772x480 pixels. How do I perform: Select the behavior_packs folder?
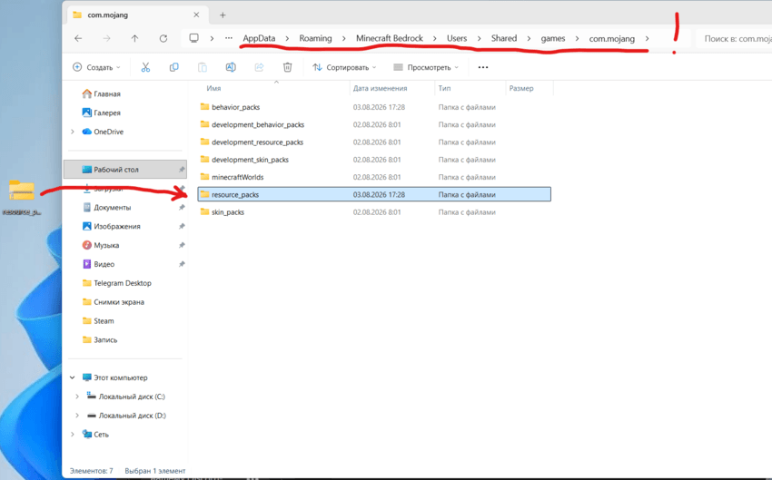tap(236, 107)
